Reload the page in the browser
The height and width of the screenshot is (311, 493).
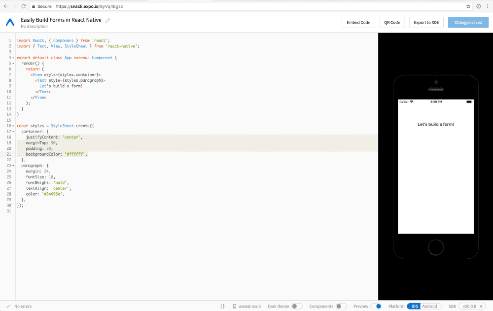tap(23, 6)
